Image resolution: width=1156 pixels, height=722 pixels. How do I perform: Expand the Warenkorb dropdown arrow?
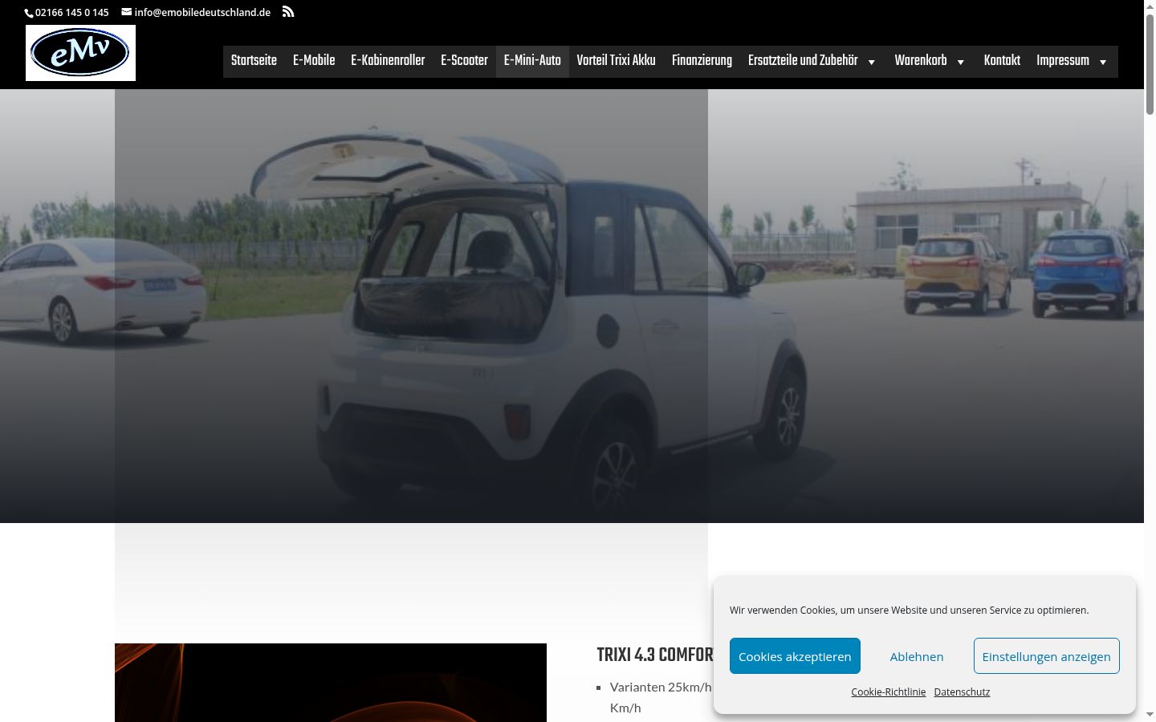(x=961, y=62)
